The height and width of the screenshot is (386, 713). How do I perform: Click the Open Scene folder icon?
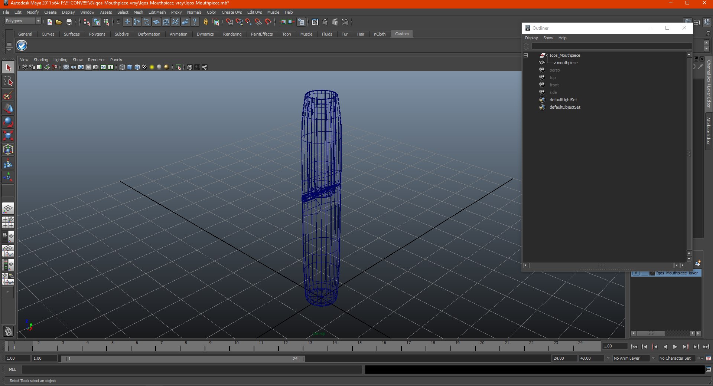tap(59, 22)
